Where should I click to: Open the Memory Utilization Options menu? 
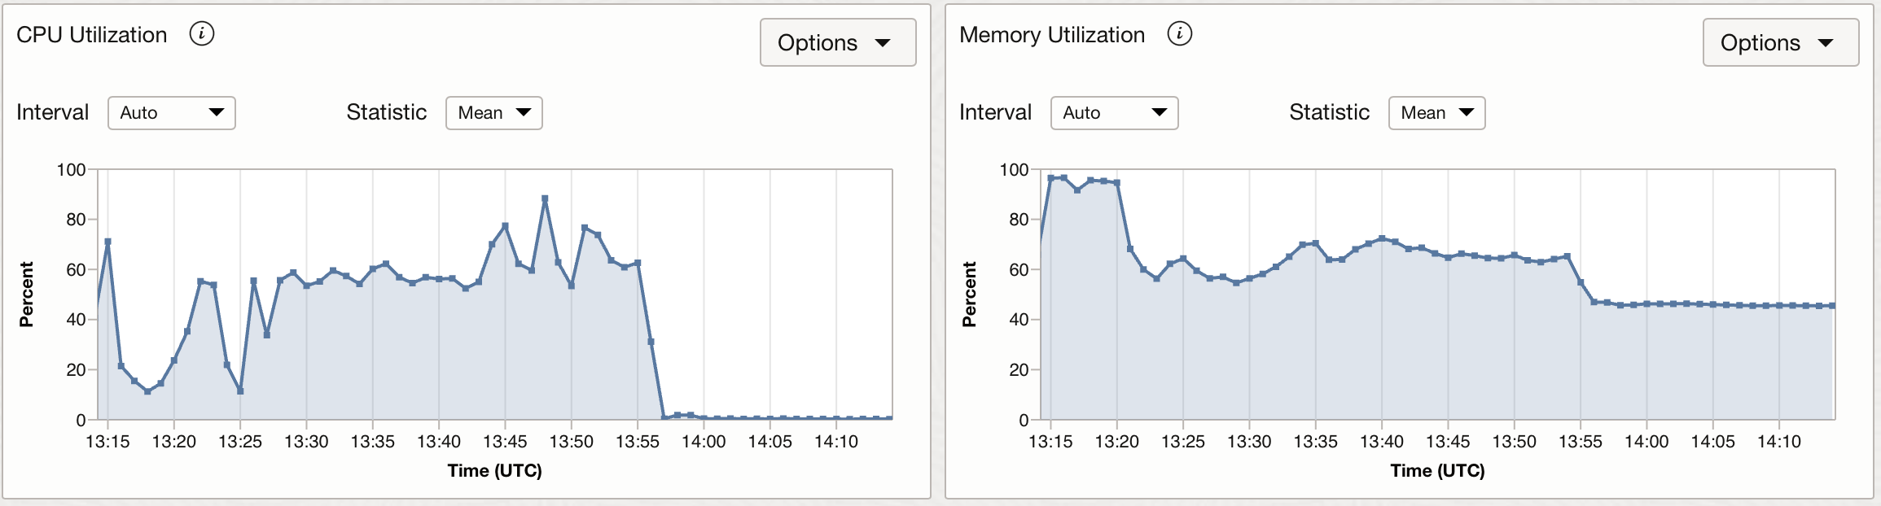(1781, 42)
